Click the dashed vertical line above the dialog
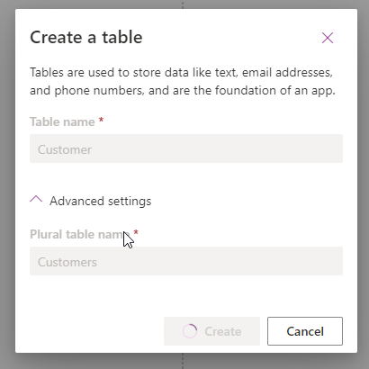The height and width of the screenshot is (369, 369). point(183,4)
